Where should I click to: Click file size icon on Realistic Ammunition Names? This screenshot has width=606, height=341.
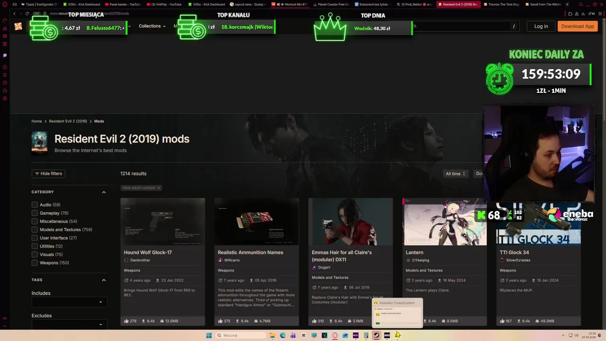(x=256, y=321)
